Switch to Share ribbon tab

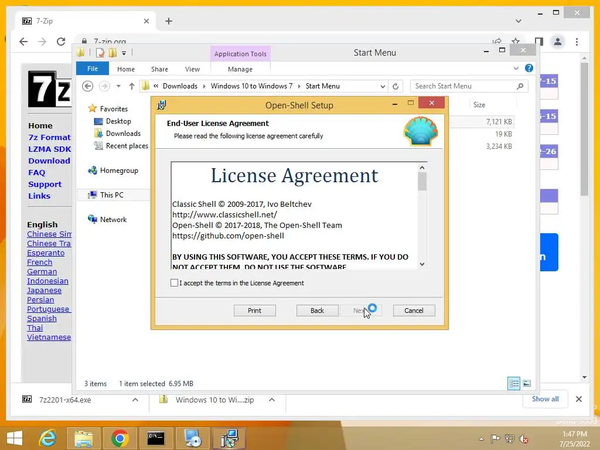click(159, 69)
